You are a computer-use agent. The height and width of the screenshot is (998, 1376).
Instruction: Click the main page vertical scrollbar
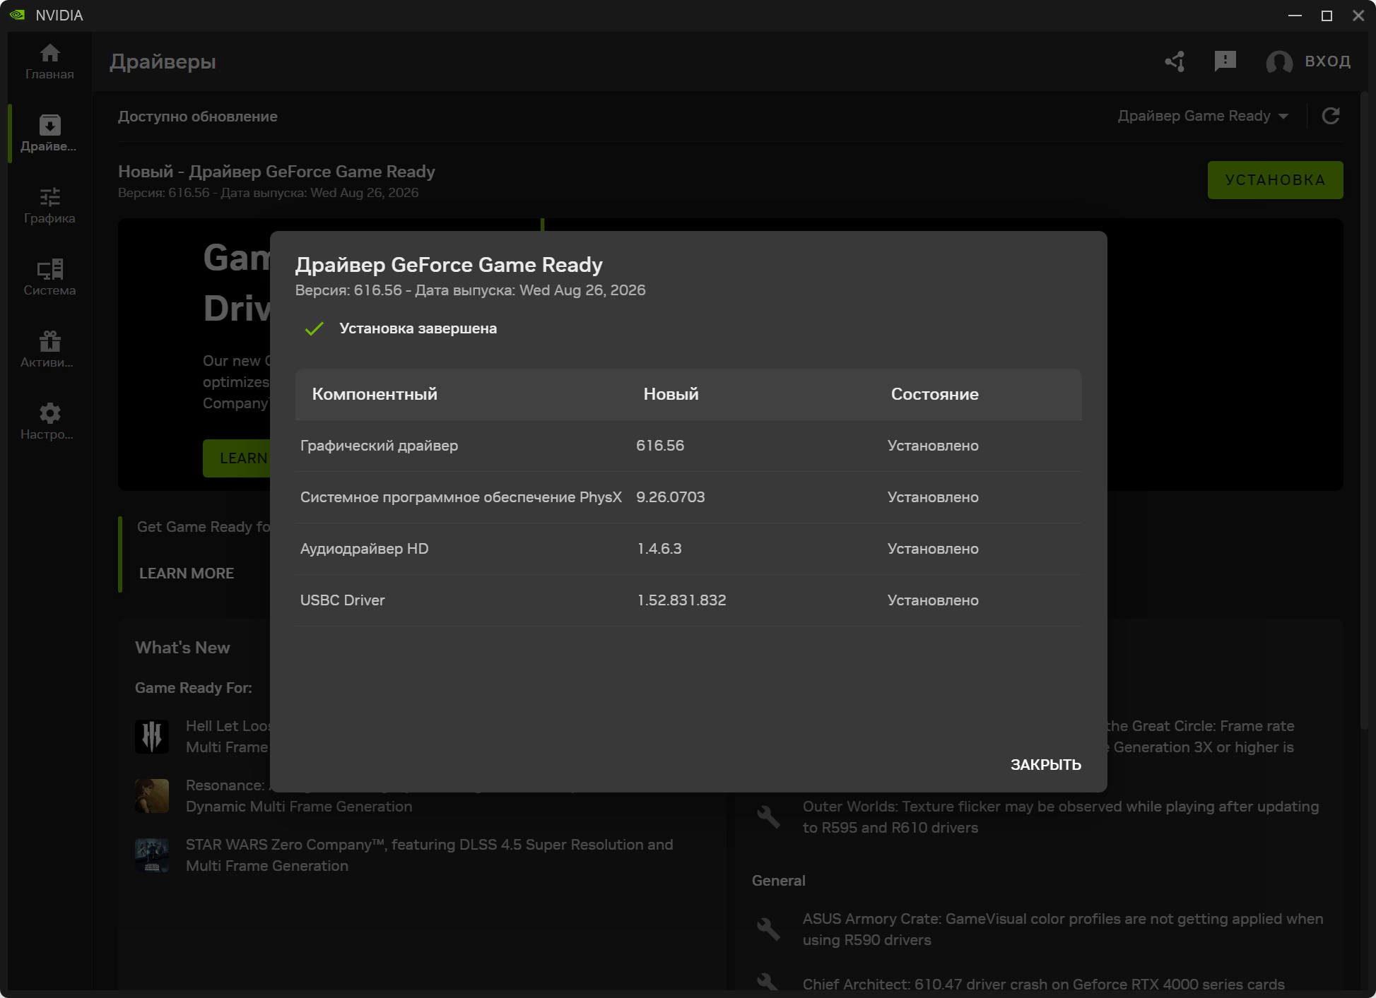pos(1365,410)
